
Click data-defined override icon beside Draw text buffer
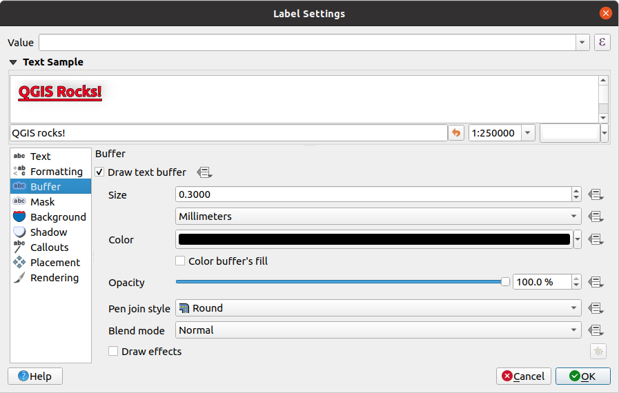pyautogui.click(x=204, y=172)
